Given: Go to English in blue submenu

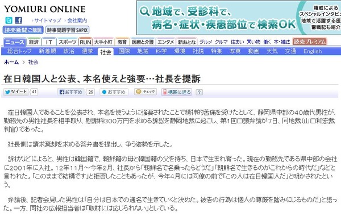Looking at the screenshot, I should [313, 51].
